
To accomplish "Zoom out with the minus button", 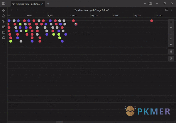I will tap(171, 28).
